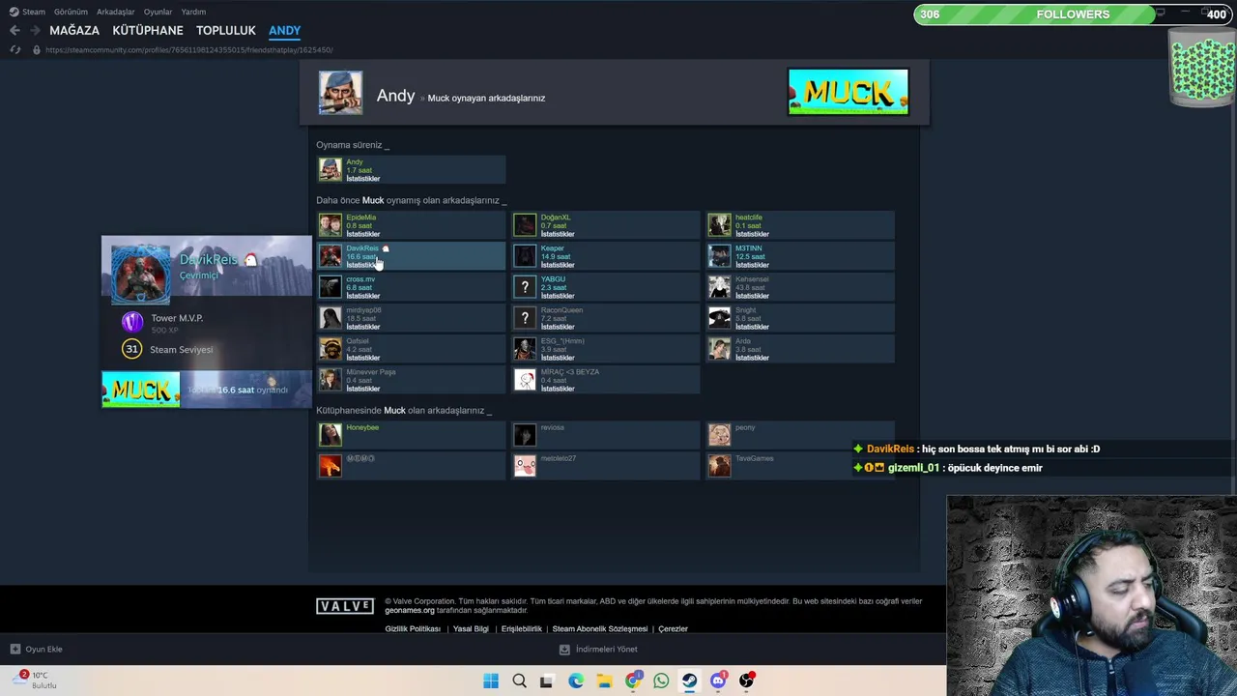The width and height of the screenshot is (1237, 696).
Task: Switch to the TOPLULUK tab
Action: (x=226, y=30)
